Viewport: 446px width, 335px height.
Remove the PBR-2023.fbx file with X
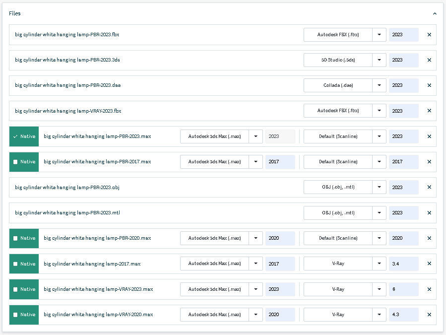pos(429,35)
